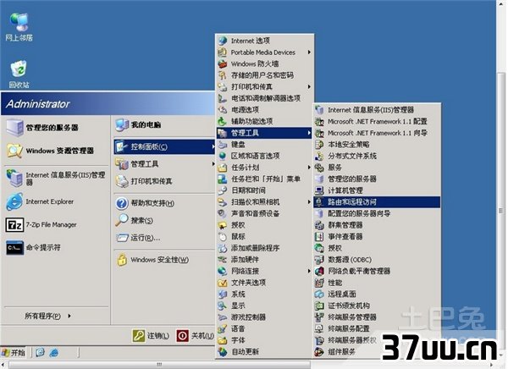Viewport: 508px width, 369px height.
Task: Open 服务 in admin tools submenu
Action: [377, 168]
